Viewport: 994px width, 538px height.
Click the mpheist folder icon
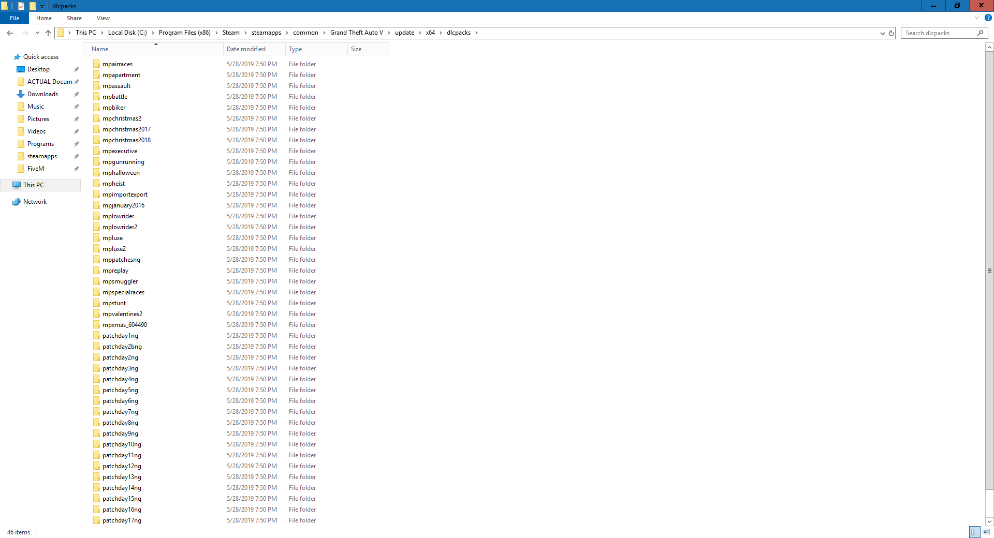[96, 184]
